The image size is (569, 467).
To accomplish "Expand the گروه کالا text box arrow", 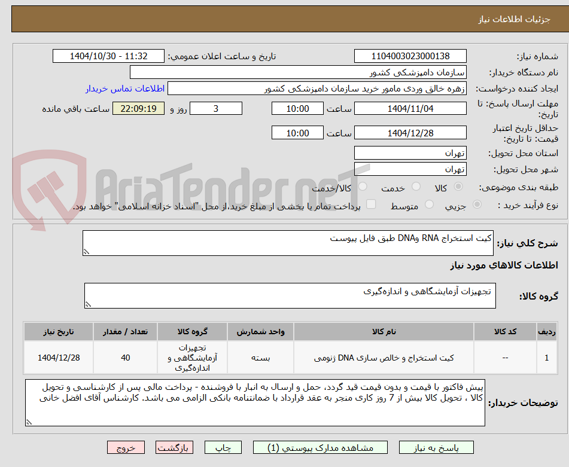I will point(89,304).
